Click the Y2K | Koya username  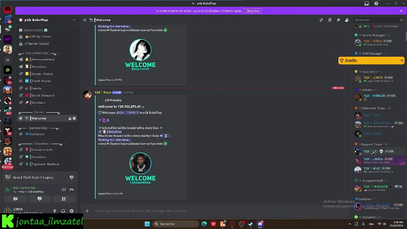pyautogui.click(x=103, y=93)
